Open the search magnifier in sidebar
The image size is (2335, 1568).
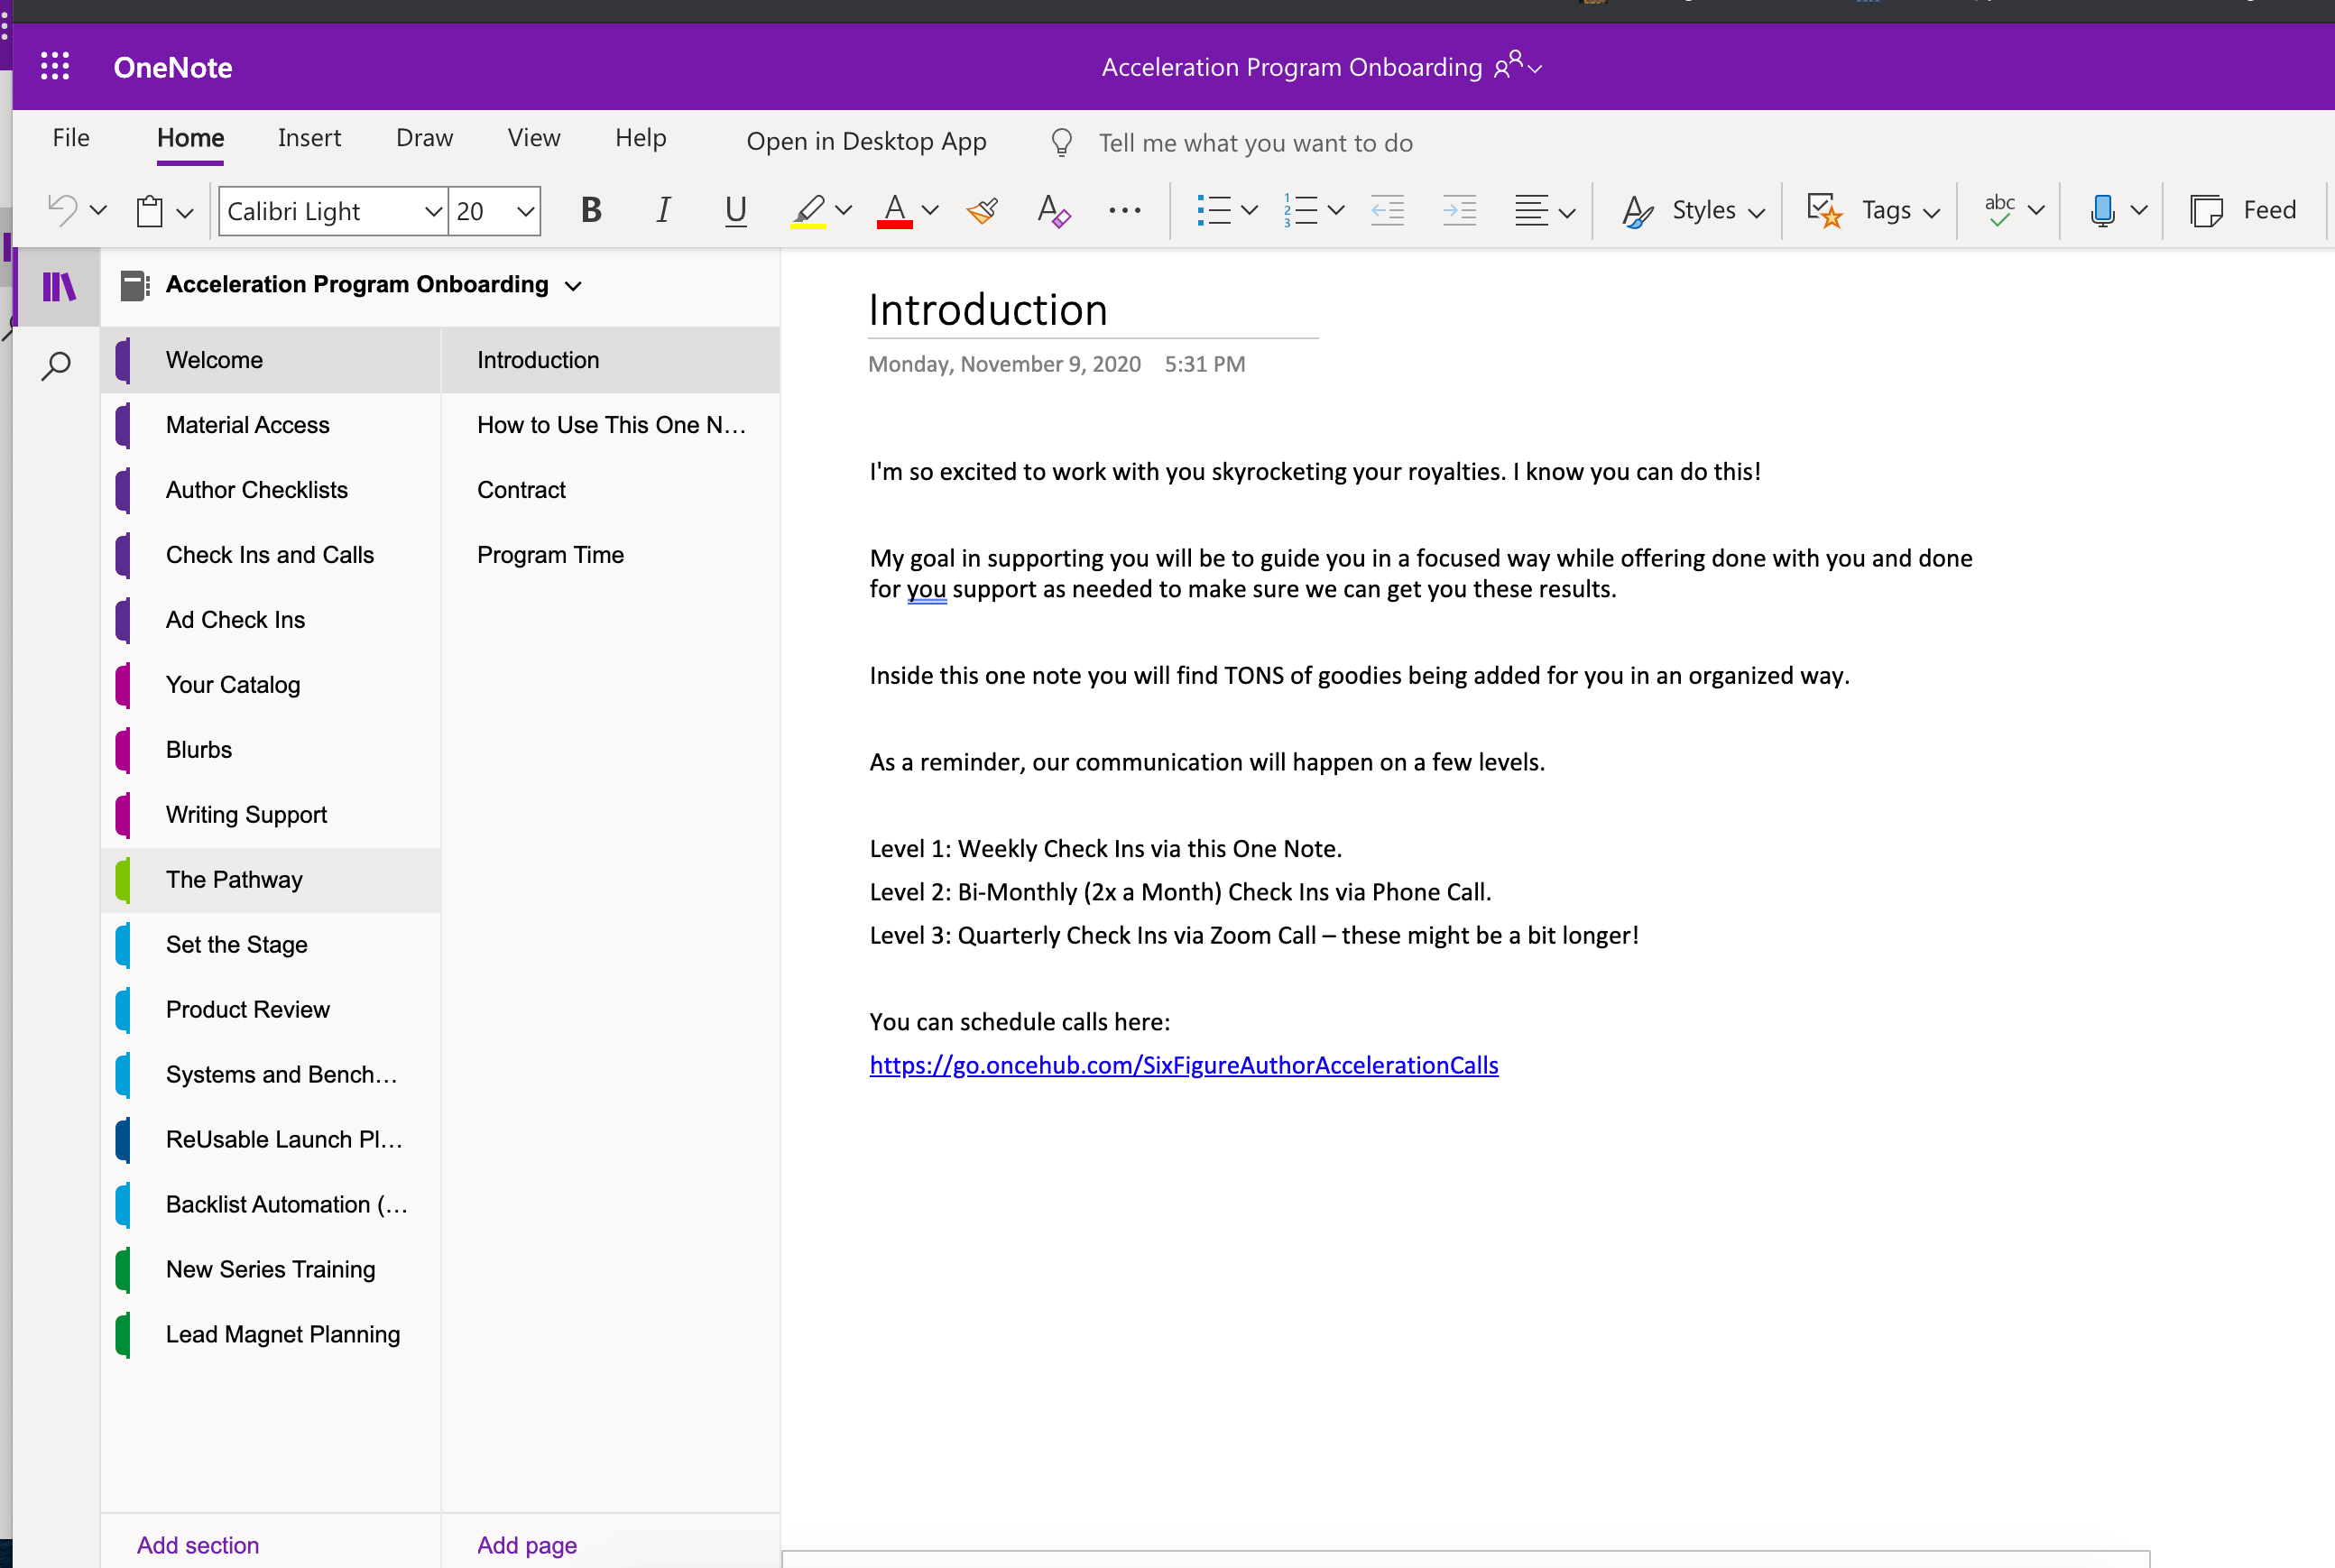click(x=56, y=366)
